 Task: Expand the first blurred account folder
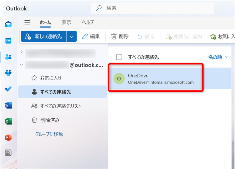coord(21,52)
